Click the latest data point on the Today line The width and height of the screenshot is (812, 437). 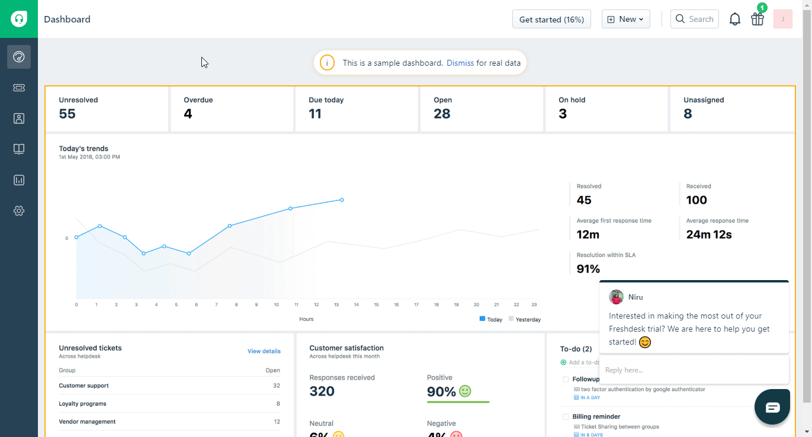tap(342, 200)
